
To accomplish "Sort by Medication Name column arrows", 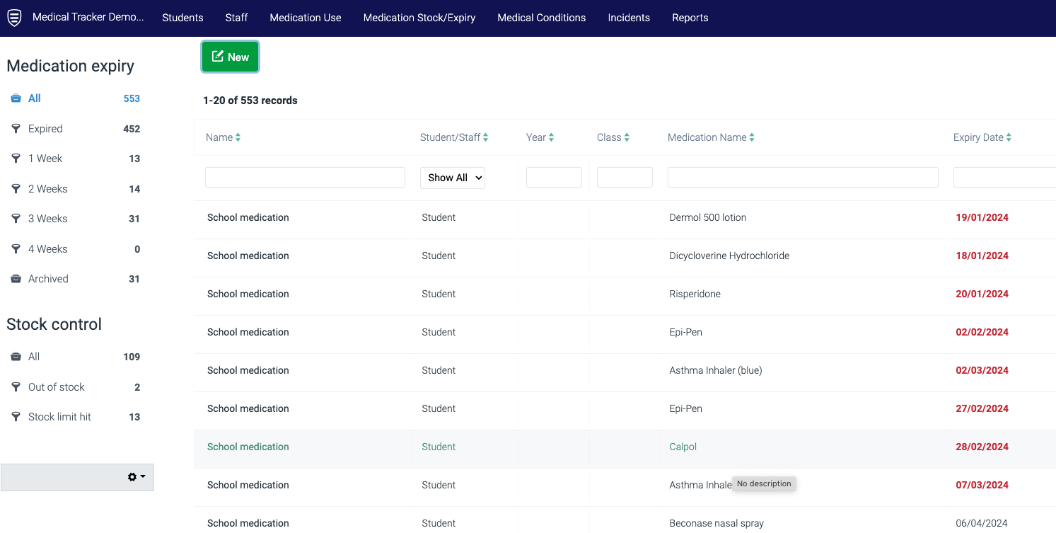I will click(x=752, y=137).
